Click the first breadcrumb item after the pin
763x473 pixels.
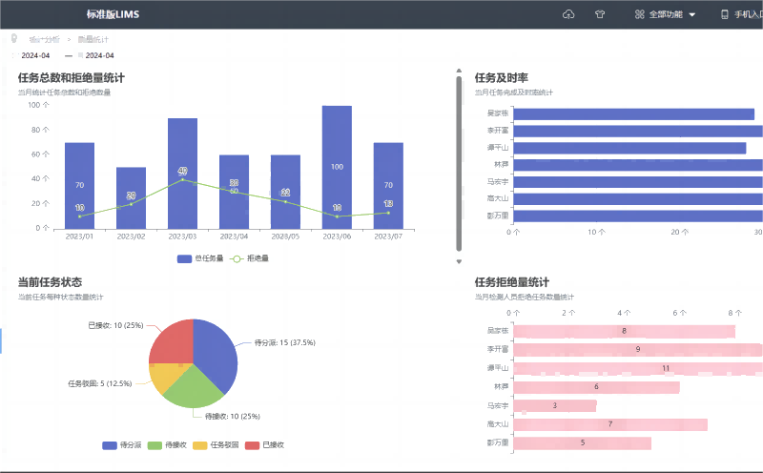point(44,39)
